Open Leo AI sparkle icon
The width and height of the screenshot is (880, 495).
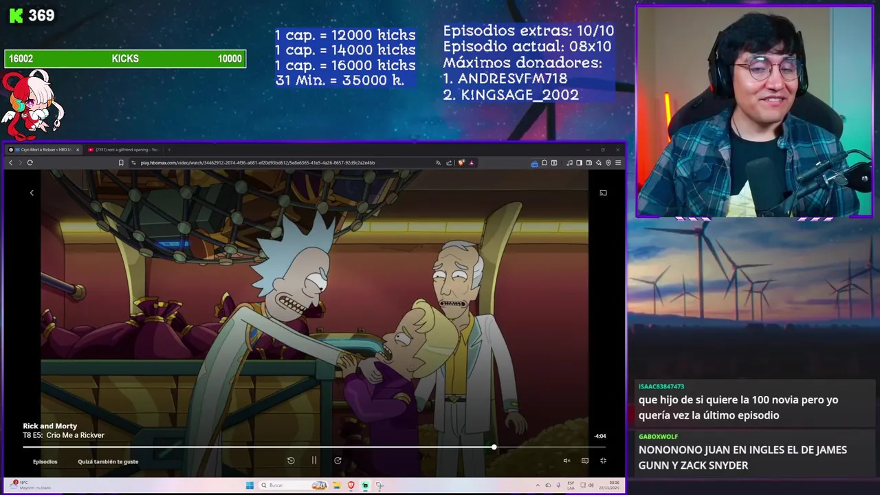(x=599, y=163)
